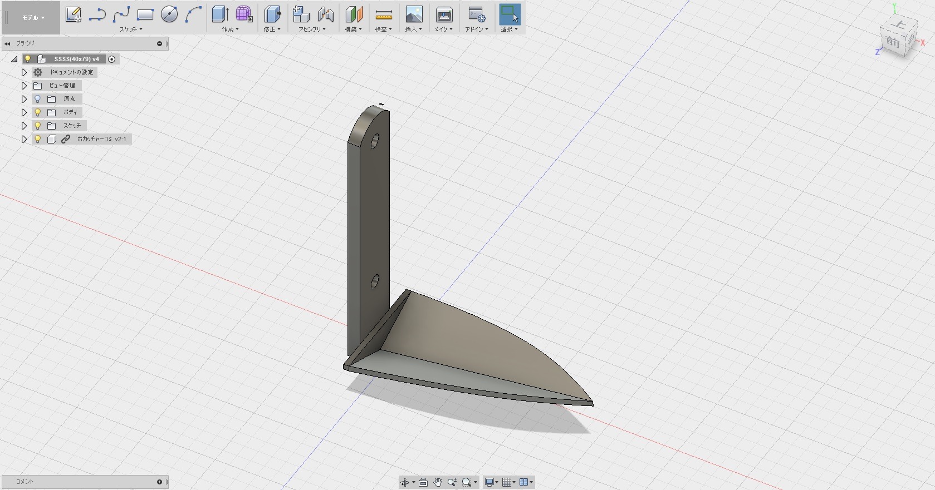
Task: Open the 作成 menu
Action: 230,29
